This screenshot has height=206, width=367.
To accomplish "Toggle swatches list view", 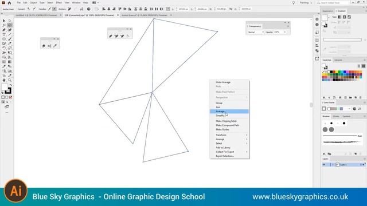I will coord(358,66).
